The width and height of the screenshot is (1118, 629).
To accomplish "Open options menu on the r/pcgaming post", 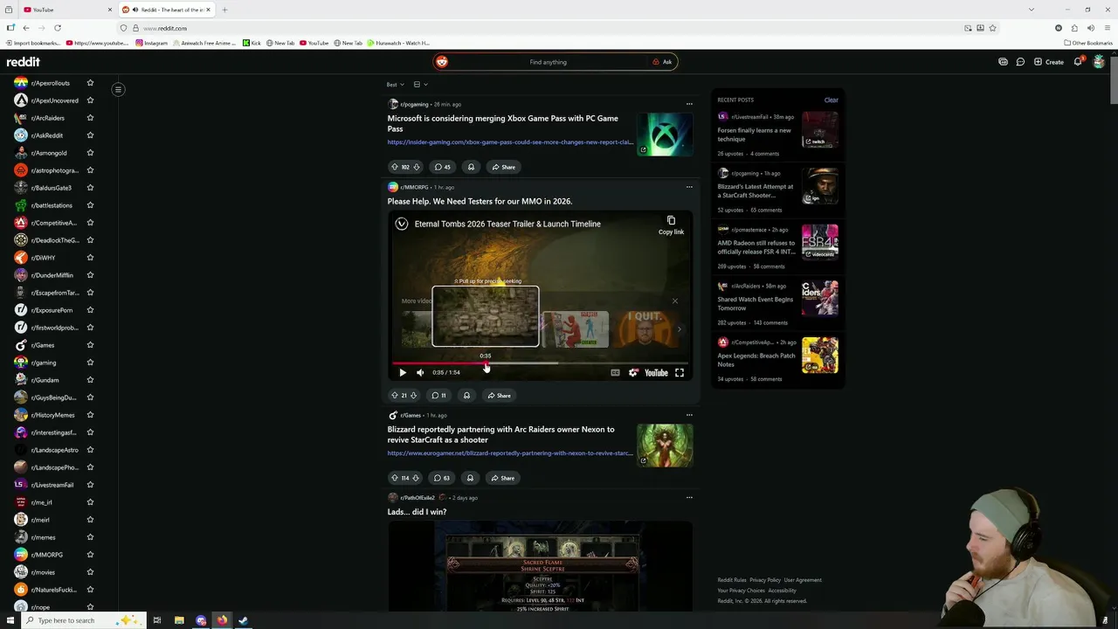I will coord(689,104).
